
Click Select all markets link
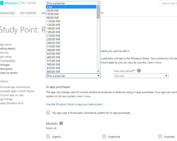coord(51,128)
